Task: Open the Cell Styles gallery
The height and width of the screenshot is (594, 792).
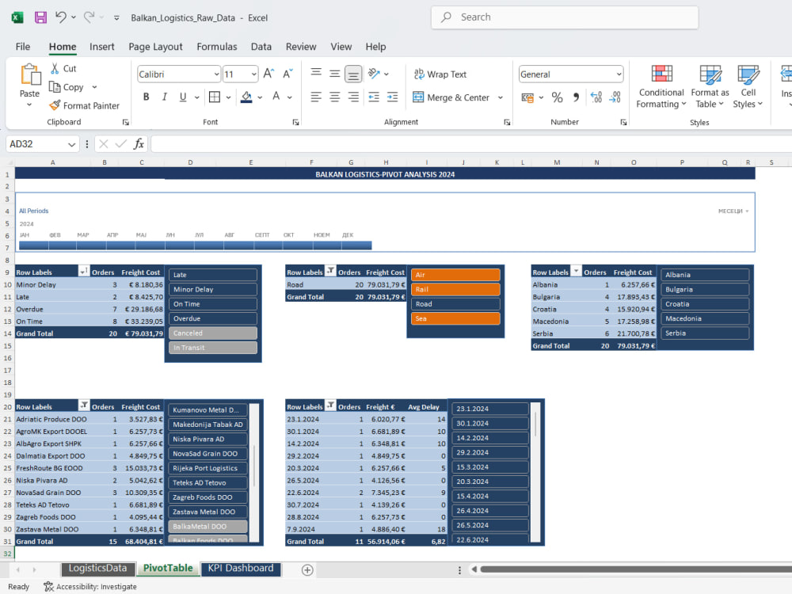Action: pyautogui.click(x=748, y=86)
